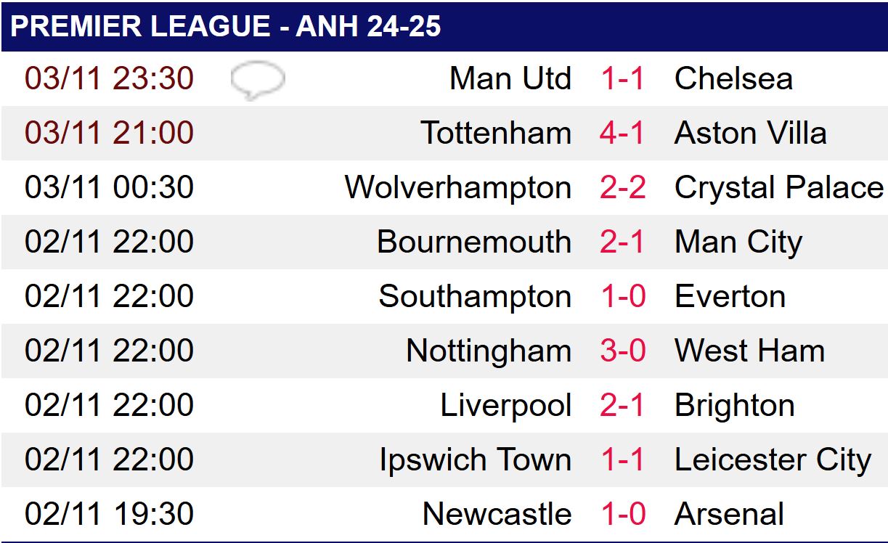
Task: Select the Tottenham team name
Action: [x=496, y=133]
